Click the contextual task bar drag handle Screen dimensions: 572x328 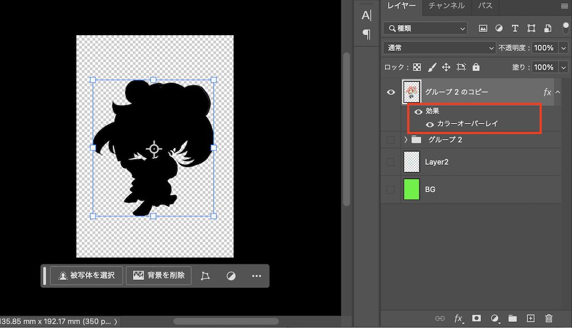tap(45, 276)
